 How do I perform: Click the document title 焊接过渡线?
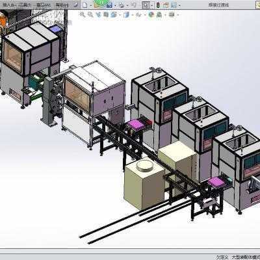pos(218,5)
